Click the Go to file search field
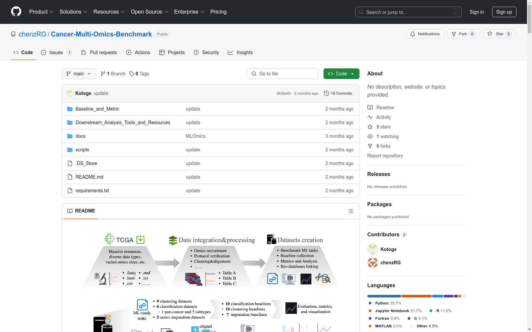The width and height of the screenshot is (532, 332). coord(283,74)
